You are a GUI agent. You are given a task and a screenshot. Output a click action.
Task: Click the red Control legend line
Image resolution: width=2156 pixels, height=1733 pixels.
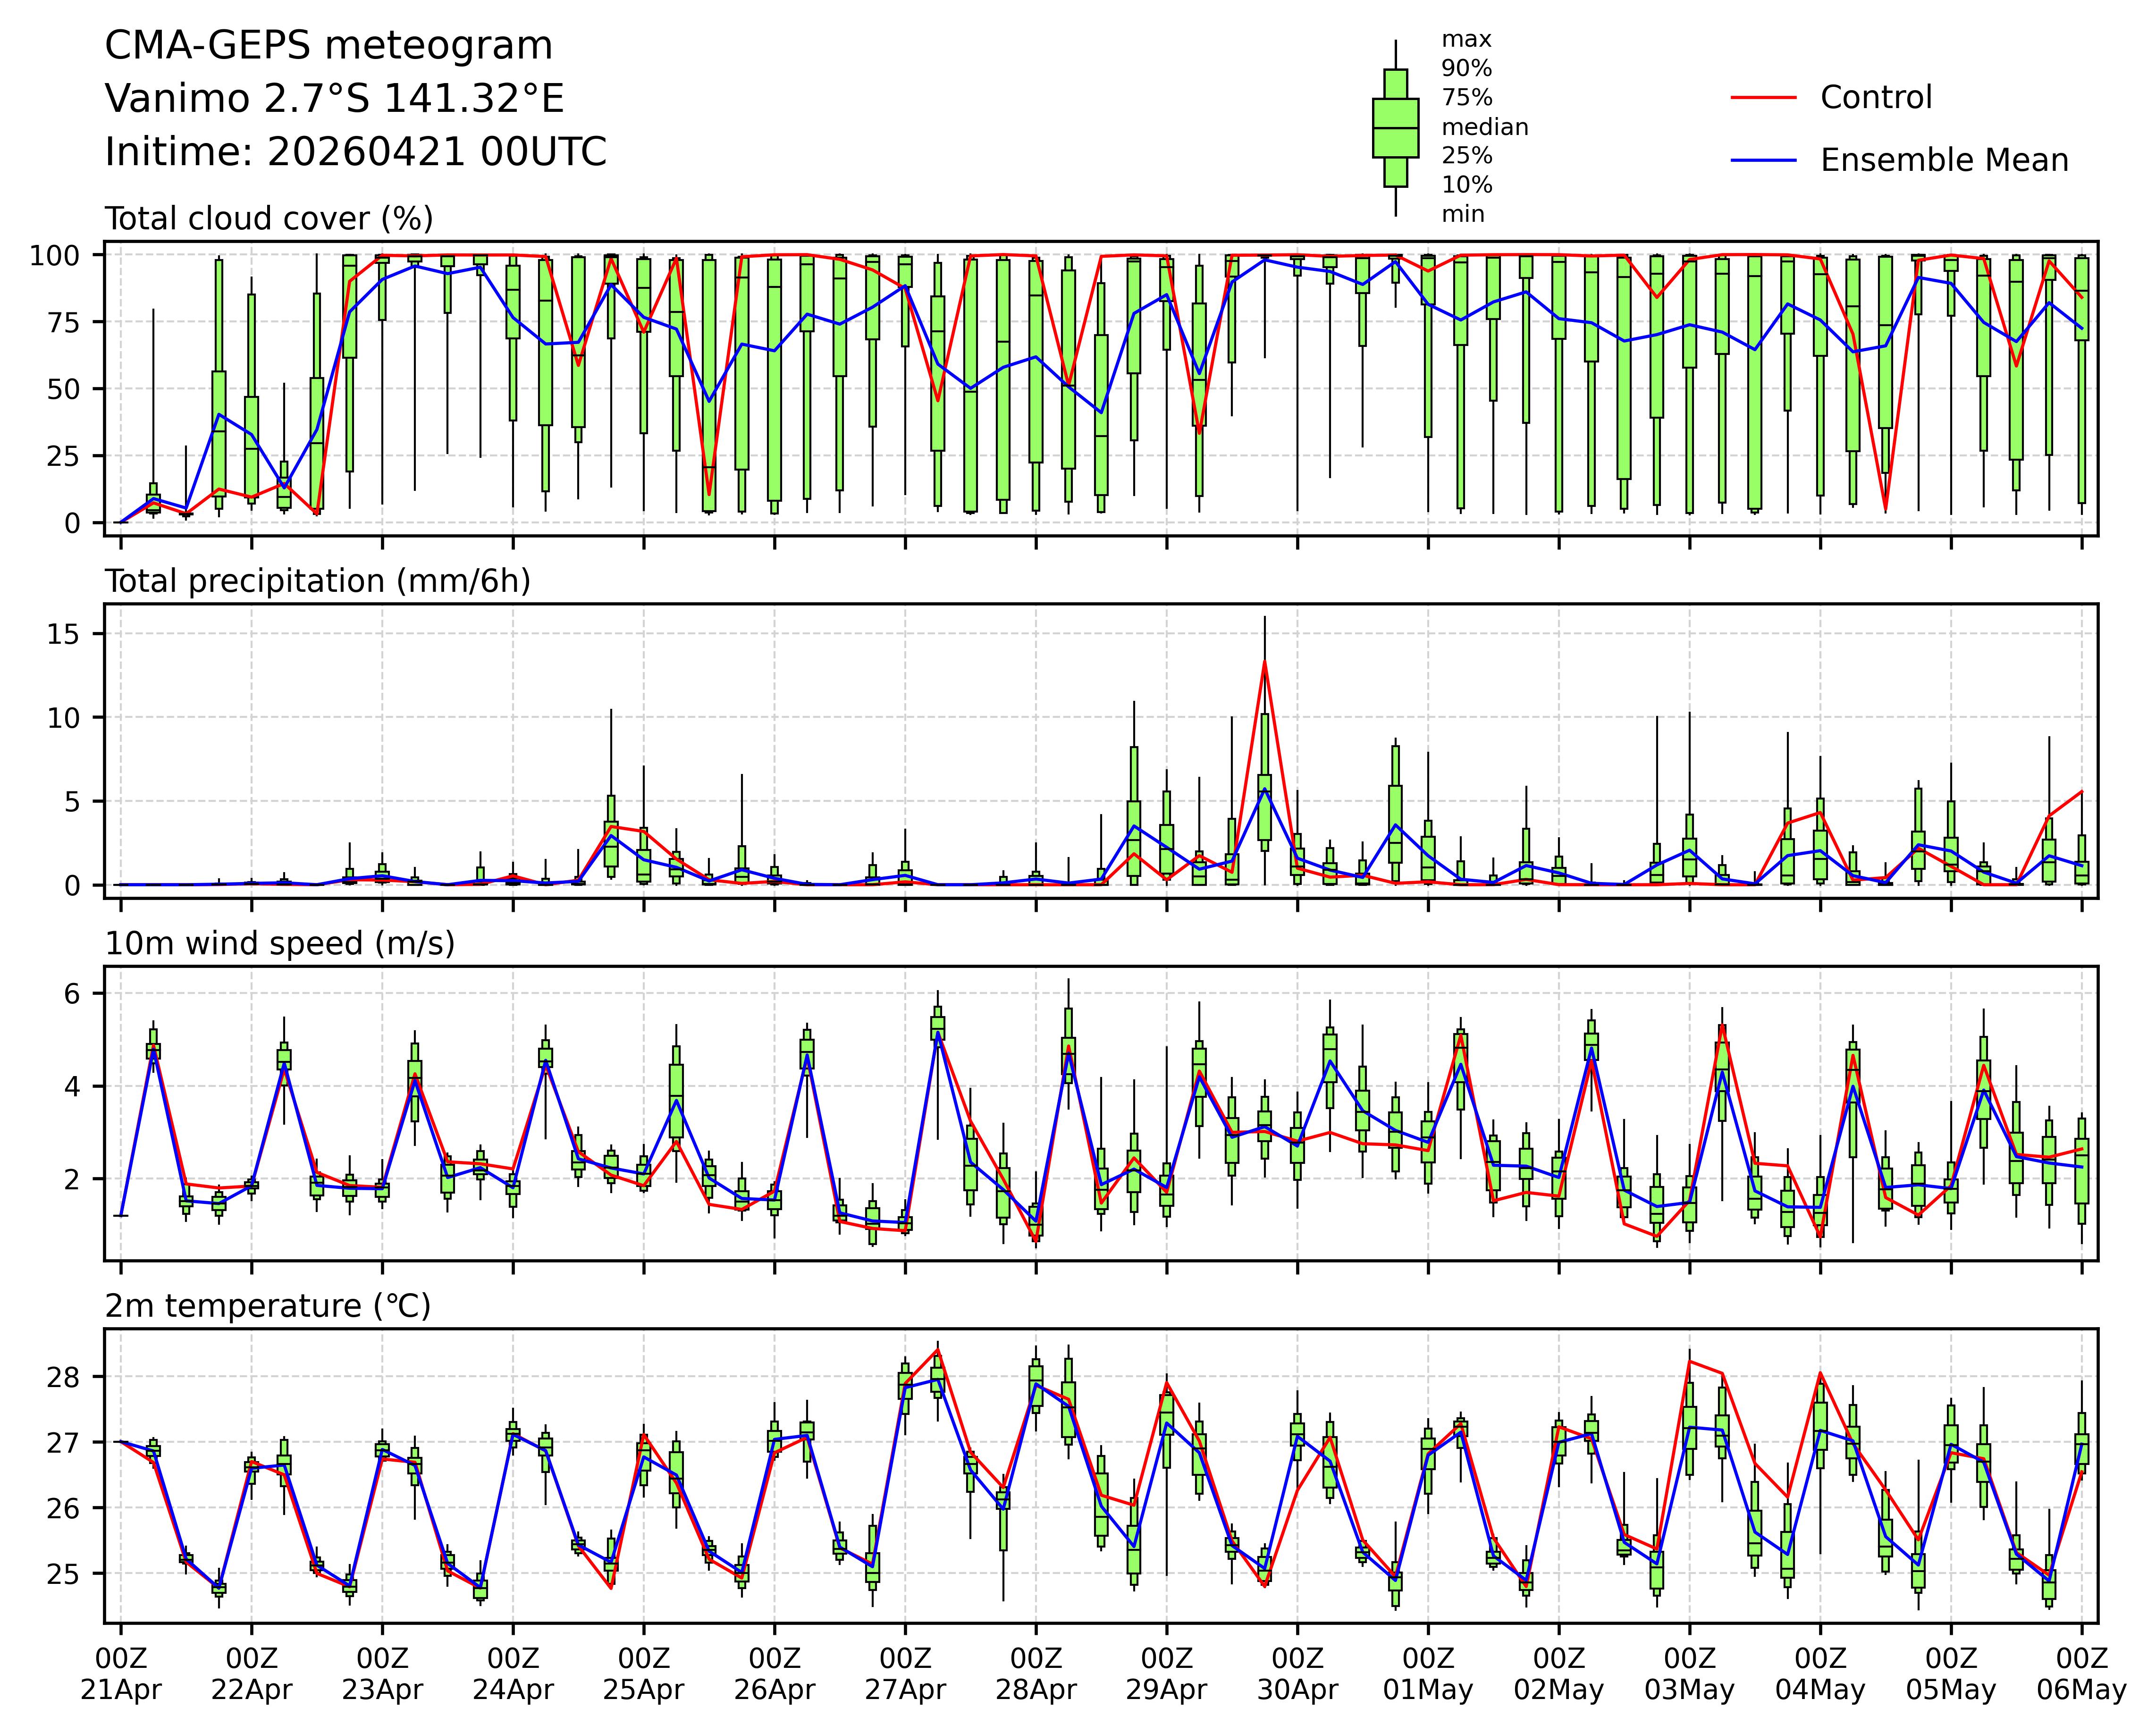(x=1763, y=98)
